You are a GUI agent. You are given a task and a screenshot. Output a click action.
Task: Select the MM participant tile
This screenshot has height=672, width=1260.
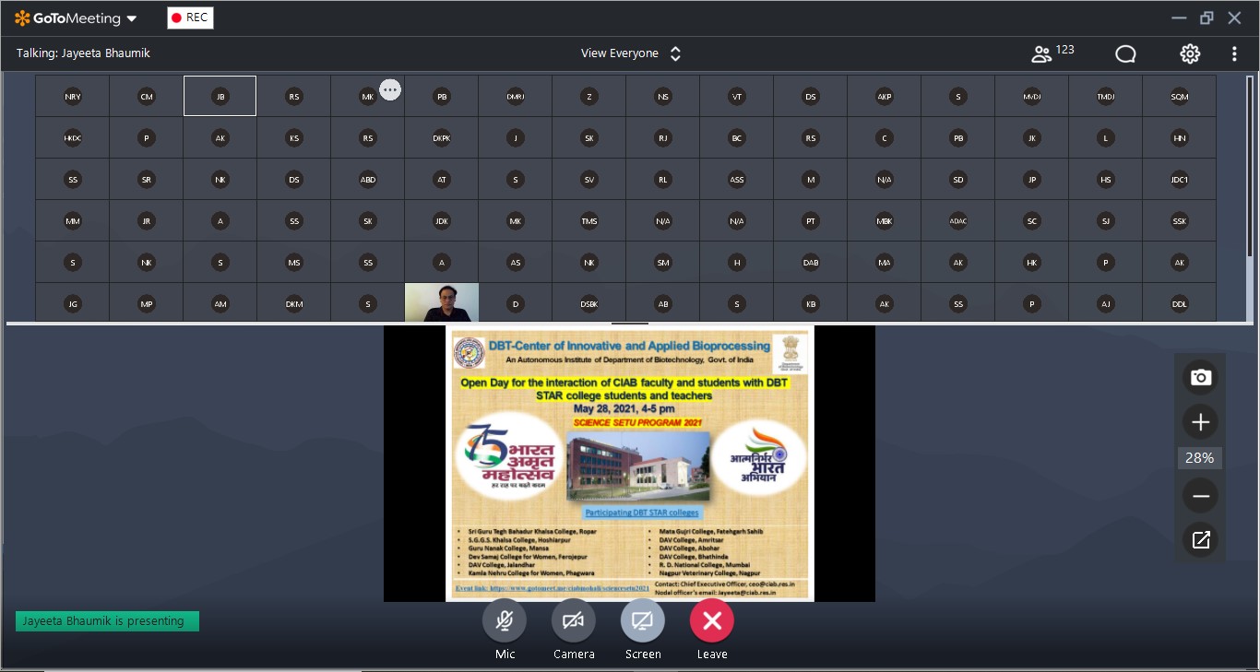(x=73, y=221)
